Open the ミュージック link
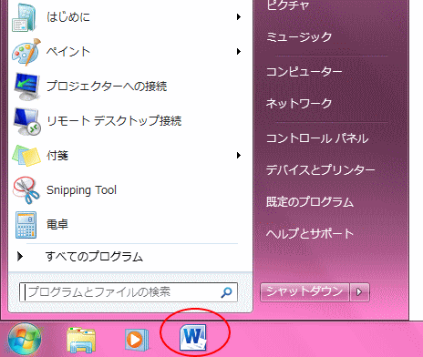Viewport: 423px width, 357px height. (299, 37)
